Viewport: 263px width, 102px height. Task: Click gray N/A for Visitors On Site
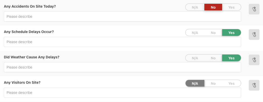click(x=195, y=83)
